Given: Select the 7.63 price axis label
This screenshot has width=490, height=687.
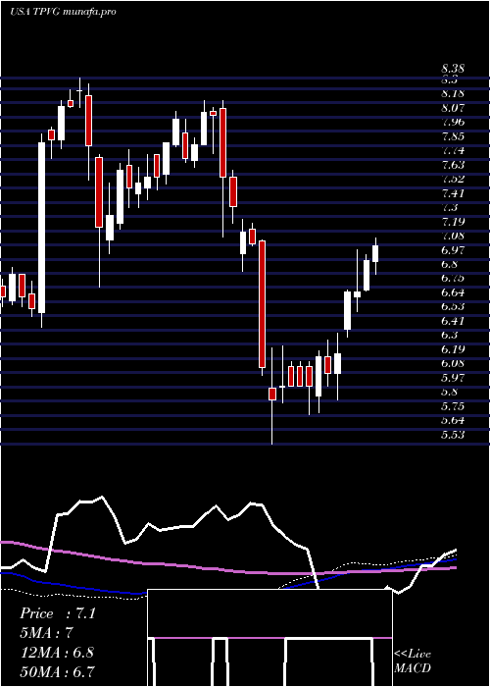Looking at the screenshot, I should click(453, 165).
